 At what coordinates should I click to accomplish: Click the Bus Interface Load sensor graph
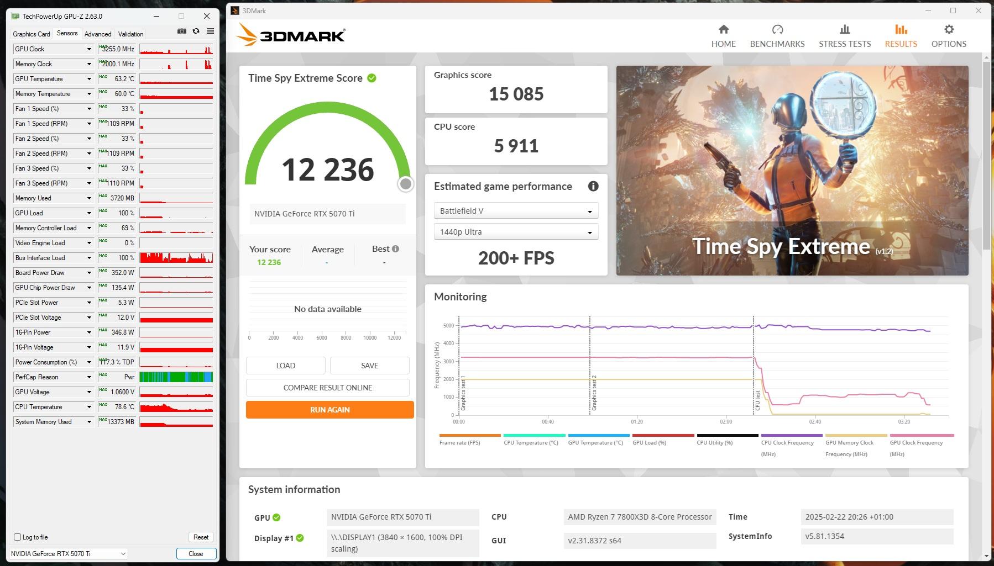coord(176,258)
